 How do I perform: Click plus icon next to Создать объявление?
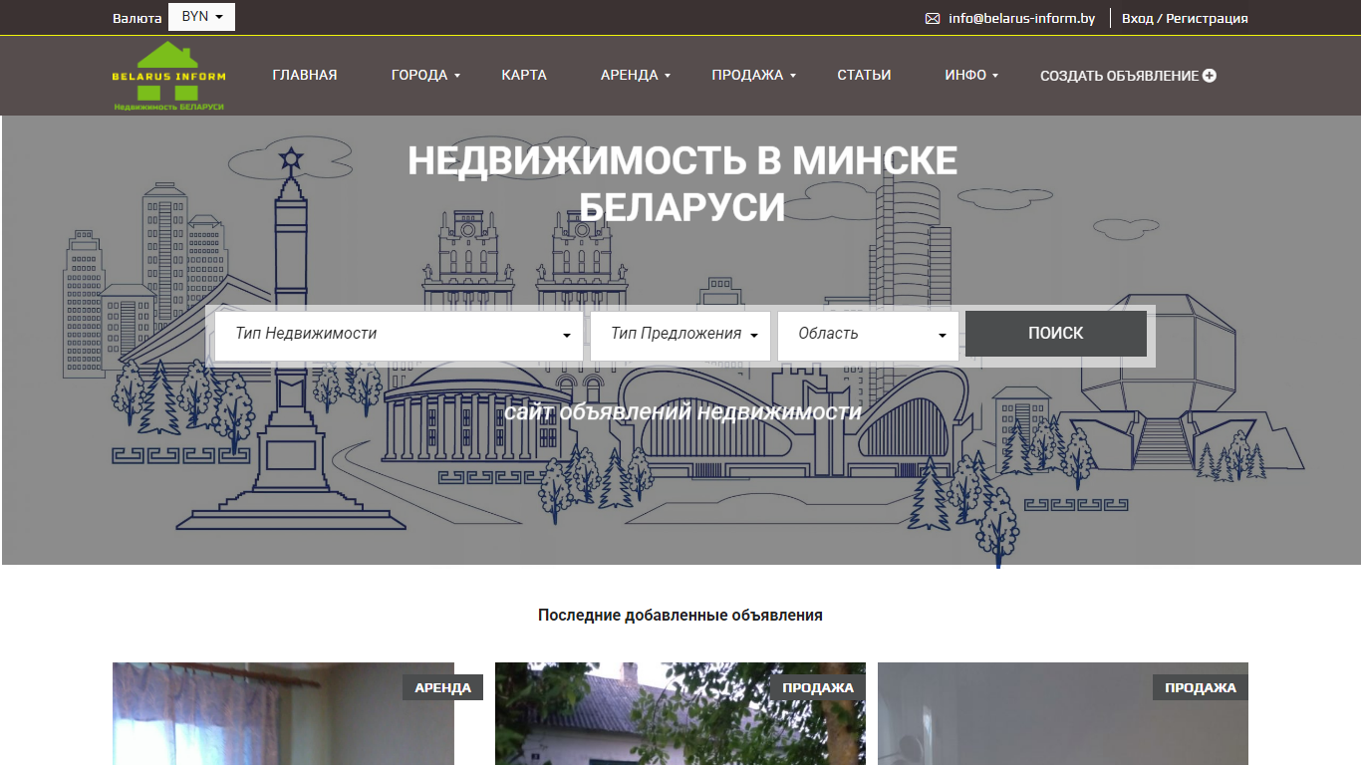click(x=1210, y=76)
